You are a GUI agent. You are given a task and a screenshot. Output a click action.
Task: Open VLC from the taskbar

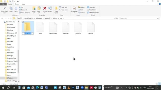[69, 88]
